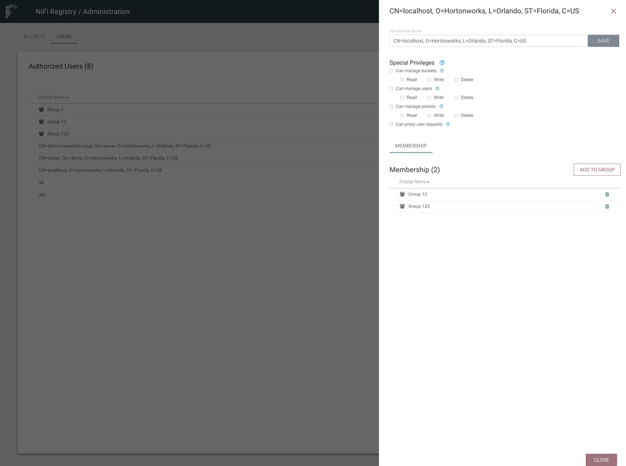Sort Authorized Users by Display Name
The width and height of the screenshot is (626, 466).
coord(53,97)
